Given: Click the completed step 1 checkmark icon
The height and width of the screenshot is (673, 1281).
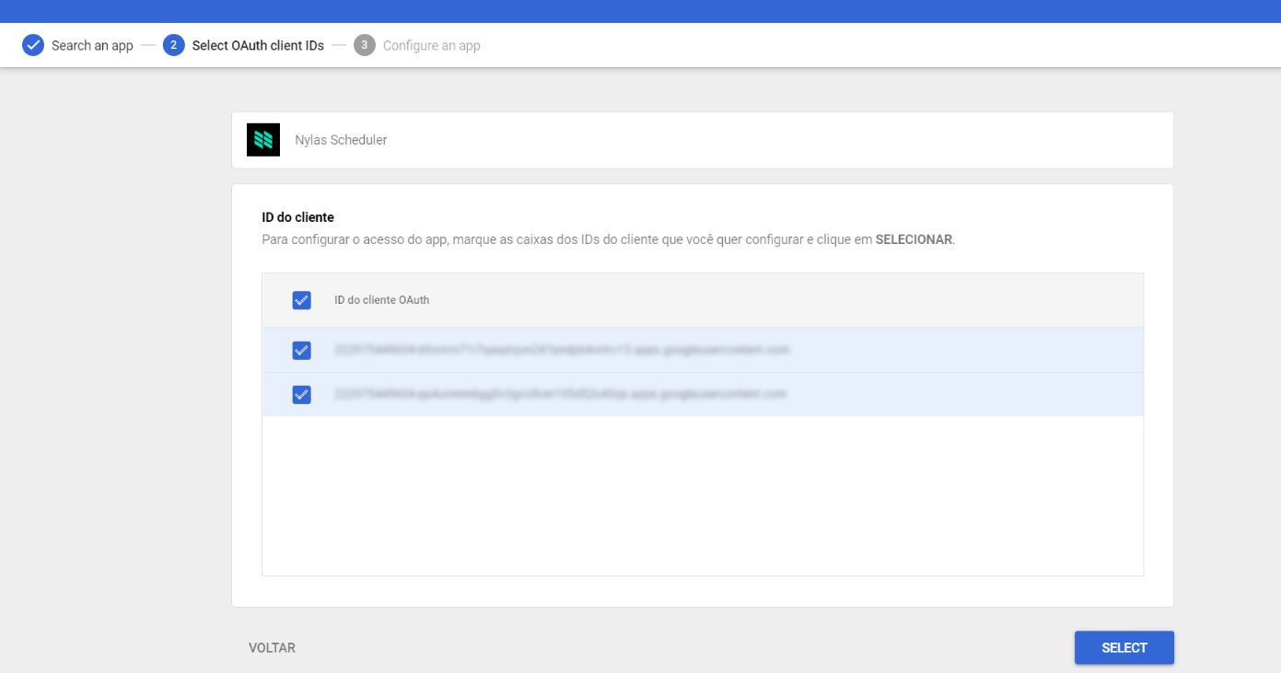Looking at the screenshot, I should tap(33, 45).
